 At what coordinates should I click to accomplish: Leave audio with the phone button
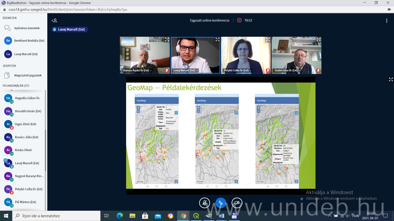(220, 203)
